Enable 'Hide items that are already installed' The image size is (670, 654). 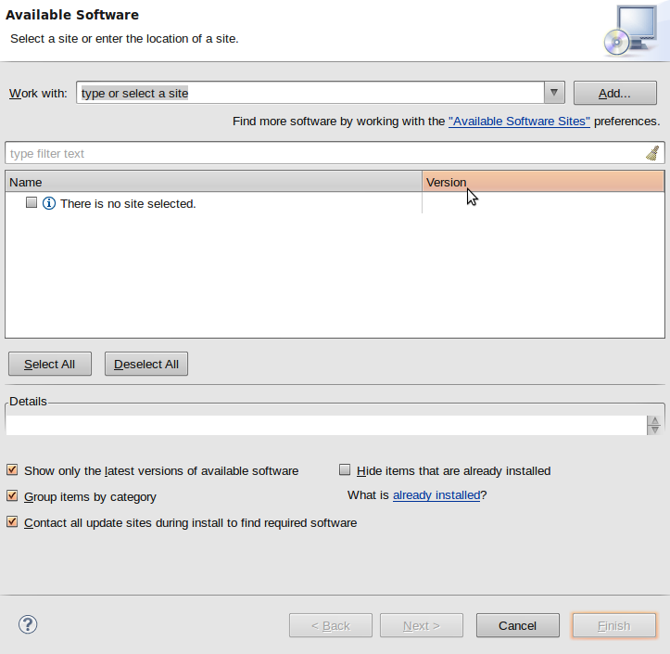pyautogui.click(x=346, y=470)
